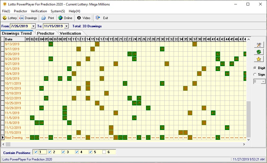The height and width of the screenshot is (163, 267).
Task: Click cell 45 in 9/27/2019 row
Action: 232,64
